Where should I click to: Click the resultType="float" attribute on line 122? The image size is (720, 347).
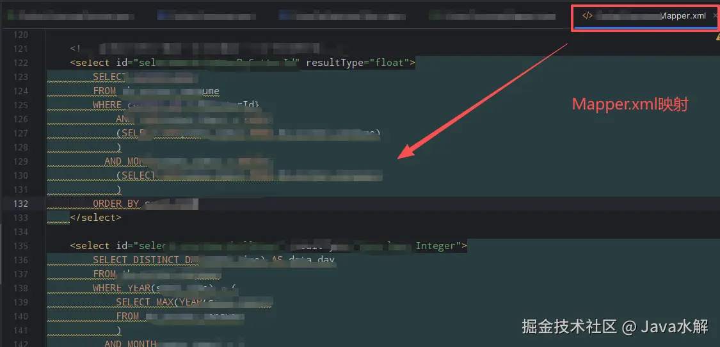pyautogui.click(x=357, y=63)
